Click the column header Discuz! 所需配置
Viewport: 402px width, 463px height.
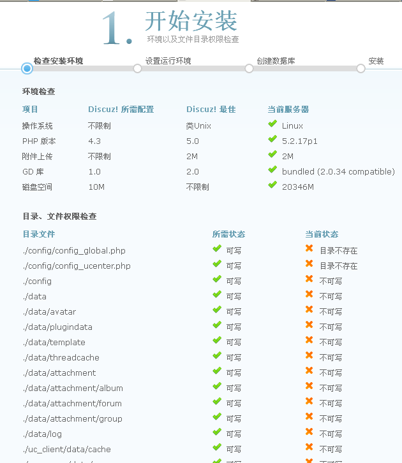(121, 110)
